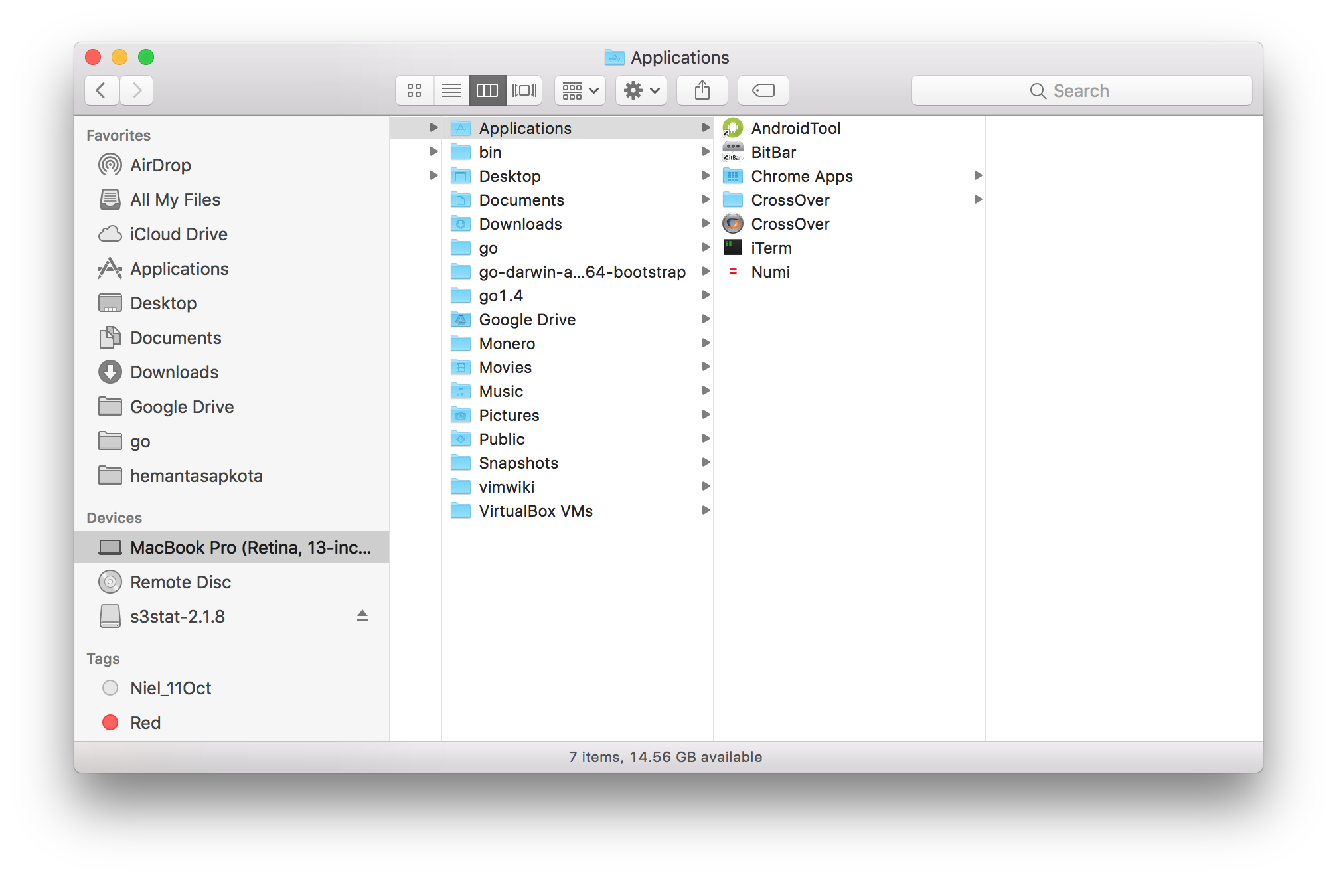
Task: Eject the s3stat-2.1.8 disk
Action: 362,616
